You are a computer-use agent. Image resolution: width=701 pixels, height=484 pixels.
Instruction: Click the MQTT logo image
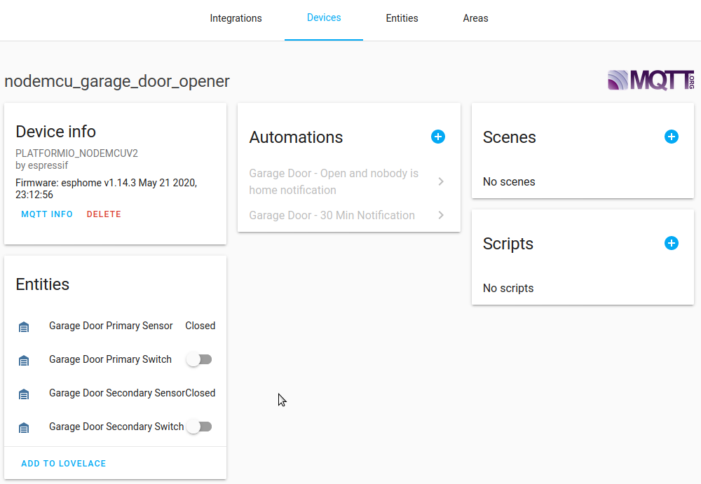pyautogui.click(x=651, y=80)
